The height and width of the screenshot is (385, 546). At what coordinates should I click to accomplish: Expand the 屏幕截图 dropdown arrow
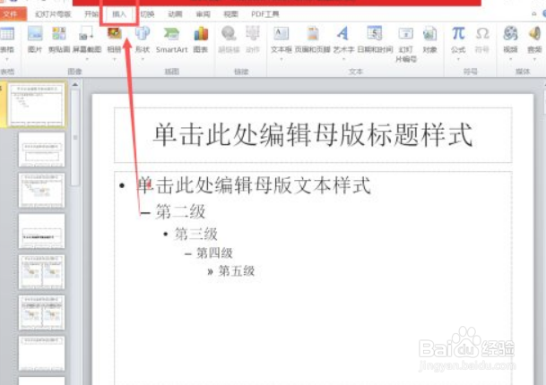[x=87, y=59]
